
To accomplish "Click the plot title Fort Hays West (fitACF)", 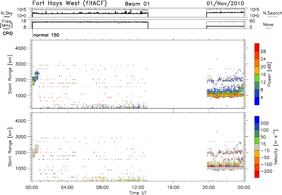I will pyautogui.click(x=69, y=3).
